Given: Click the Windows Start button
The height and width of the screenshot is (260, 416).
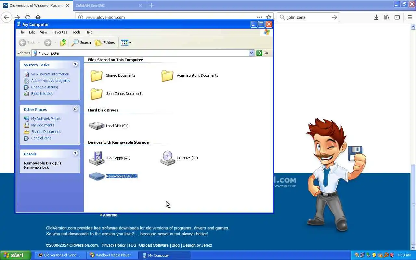Looking at the screenshot, I should tap(16, 255).
